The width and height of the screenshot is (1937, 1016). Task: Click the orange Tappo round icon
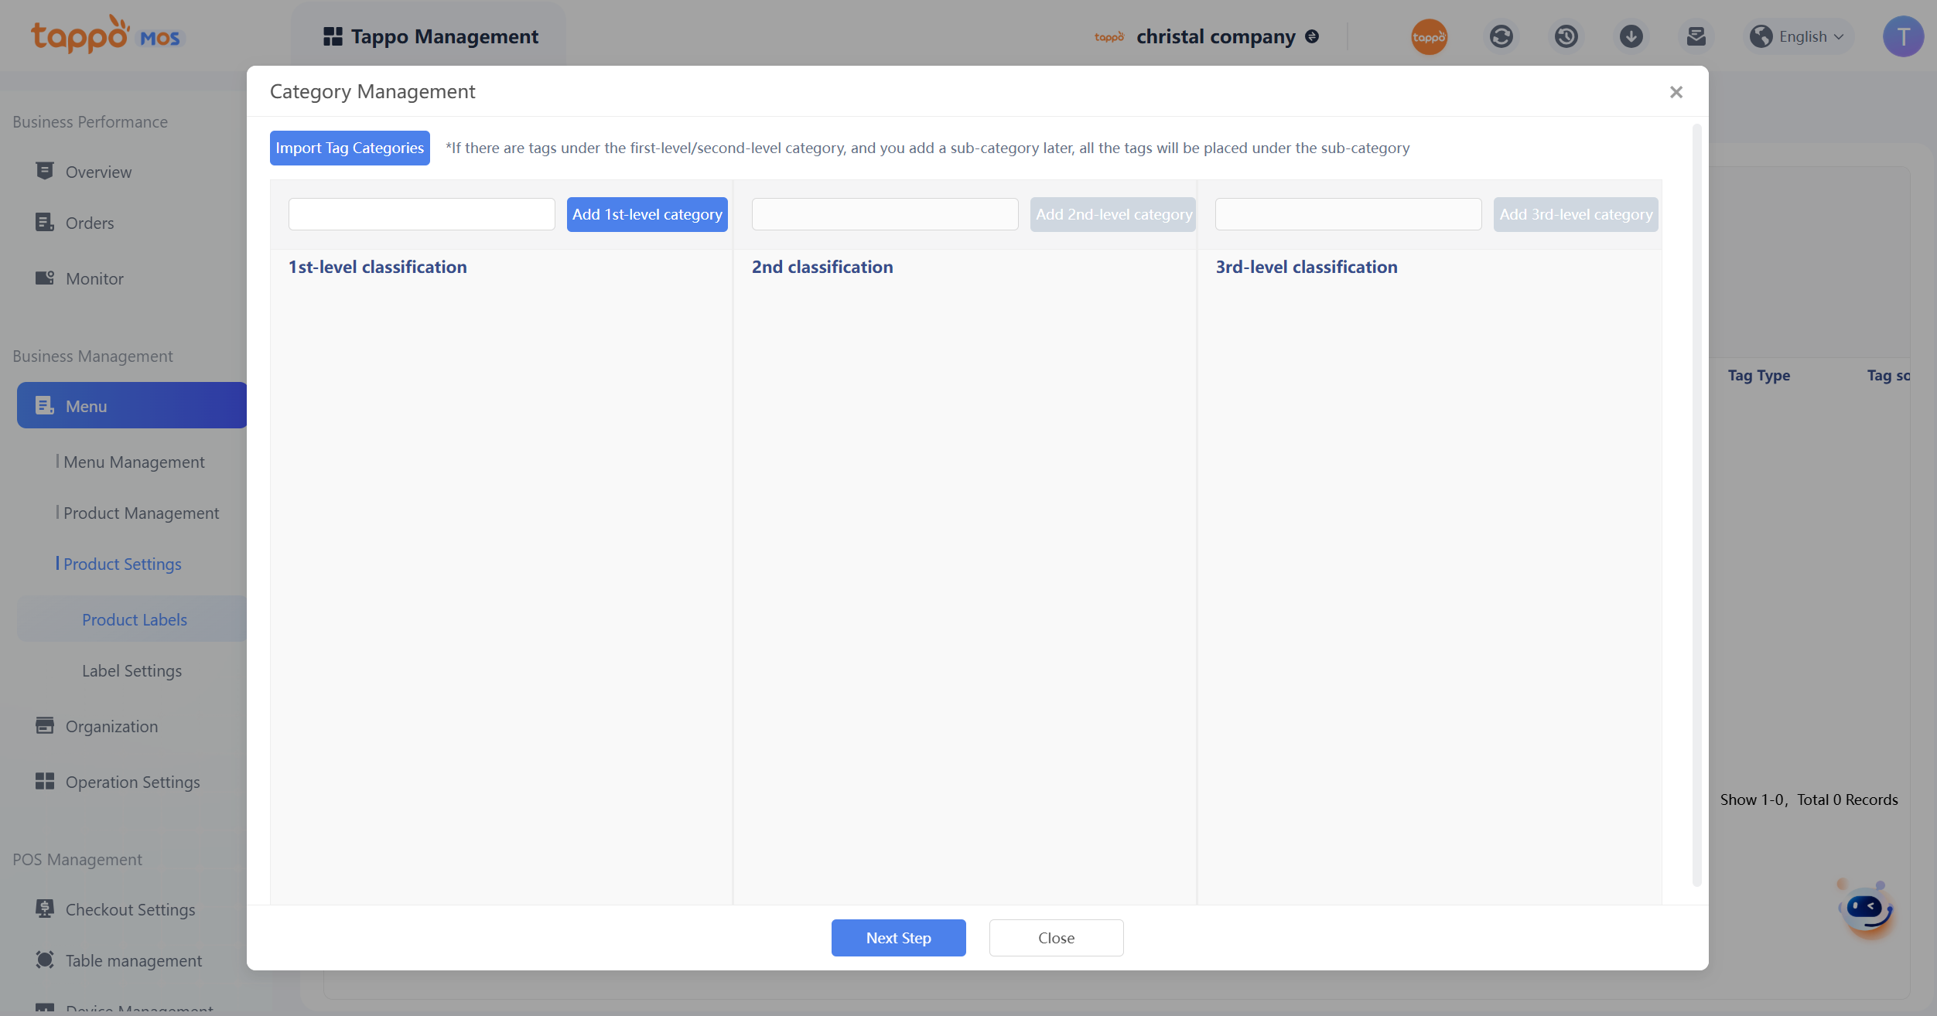click(x=1429, y=36)
